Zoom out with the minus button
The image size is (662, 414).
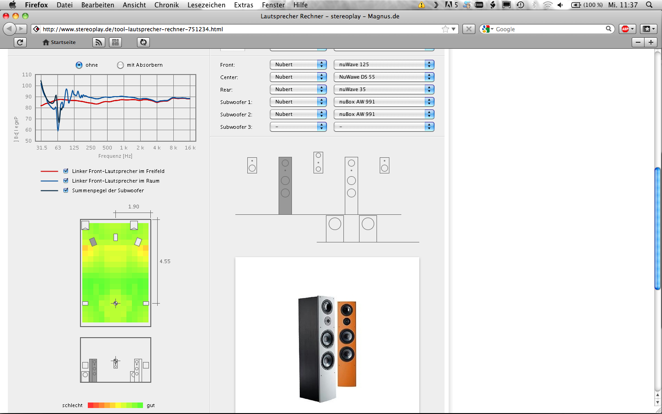tap(638, 42)
